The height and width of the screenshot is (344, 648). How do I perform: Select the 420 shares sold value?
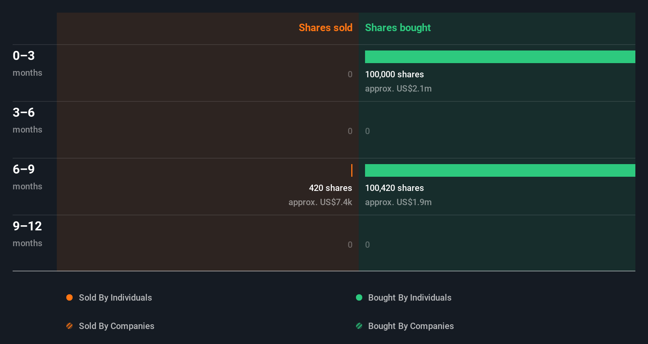[x=330, y=188]
